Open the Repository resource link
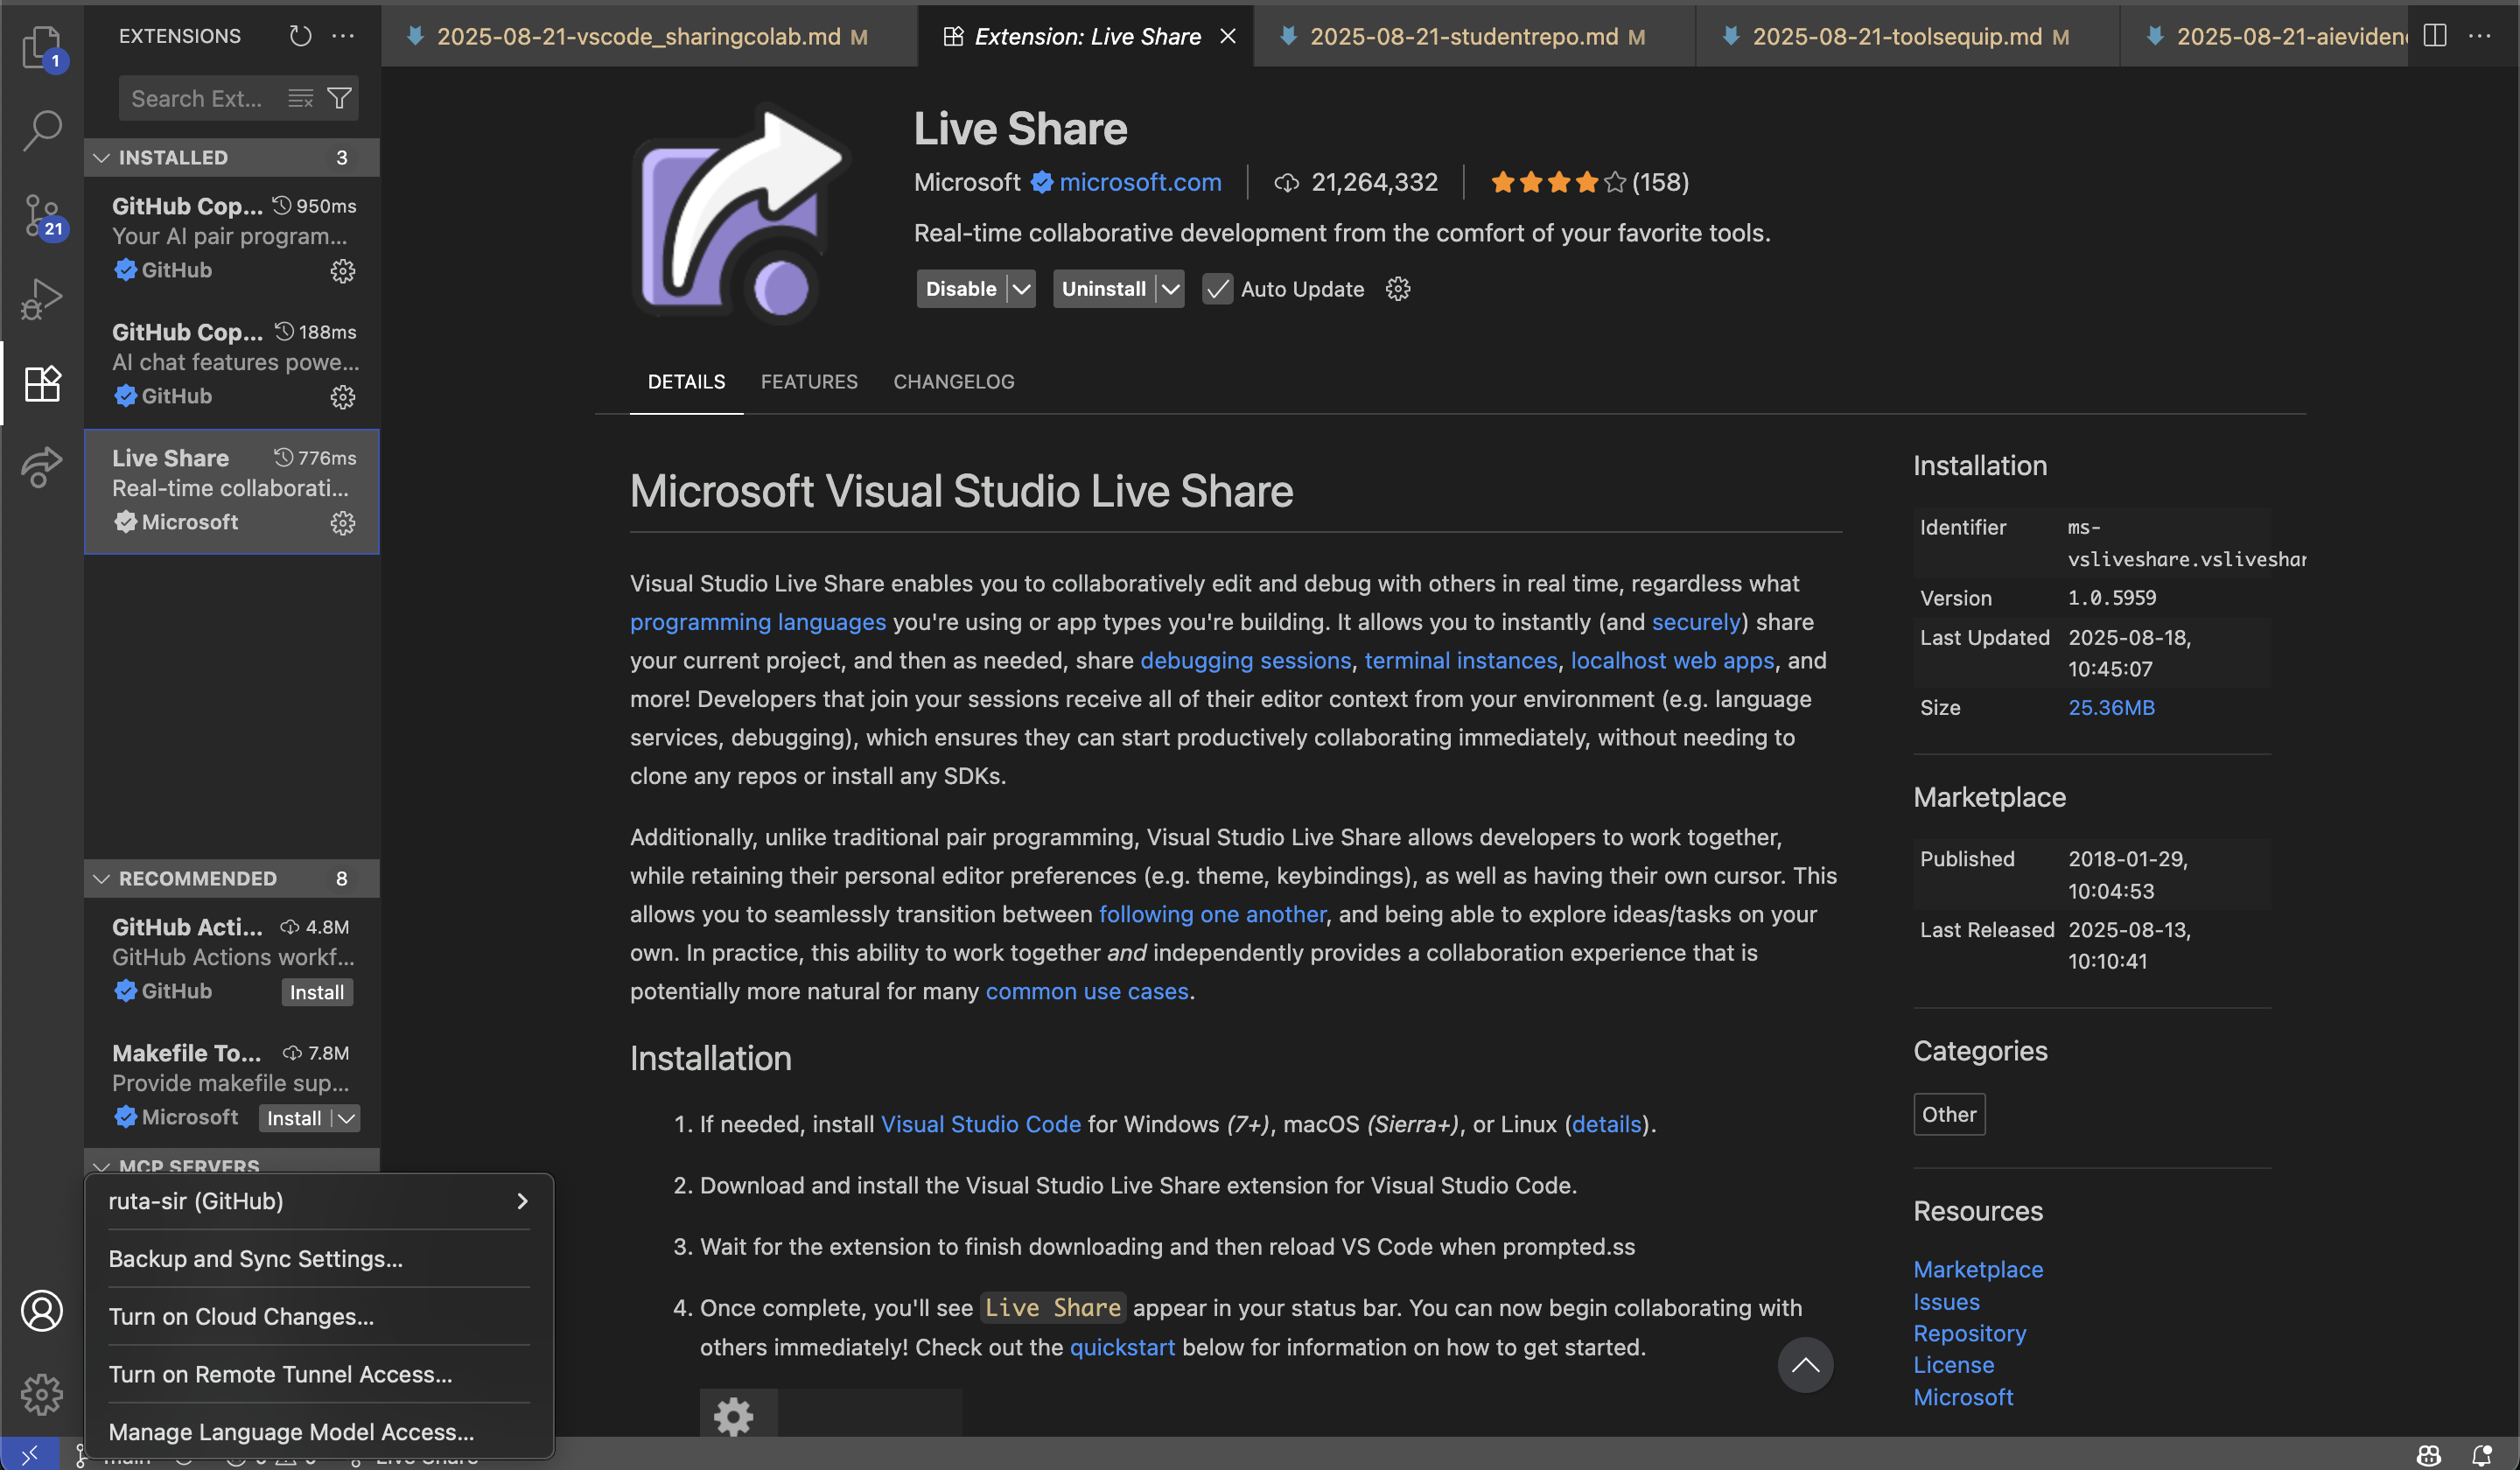Screen dimensions: 2520x1470 (x=1969, y=1333)
